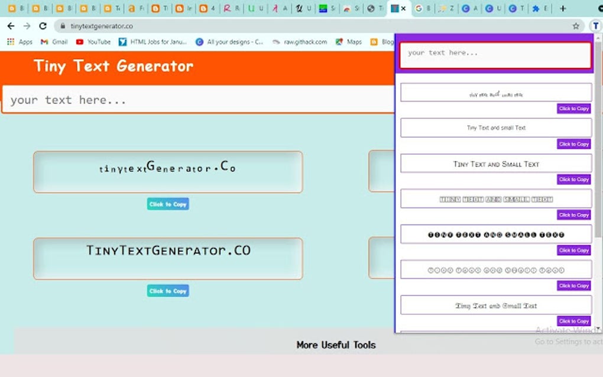Open the Apps bookmark grid icon
This screenshot has width=603, height=377.
[x=11, y=42]
